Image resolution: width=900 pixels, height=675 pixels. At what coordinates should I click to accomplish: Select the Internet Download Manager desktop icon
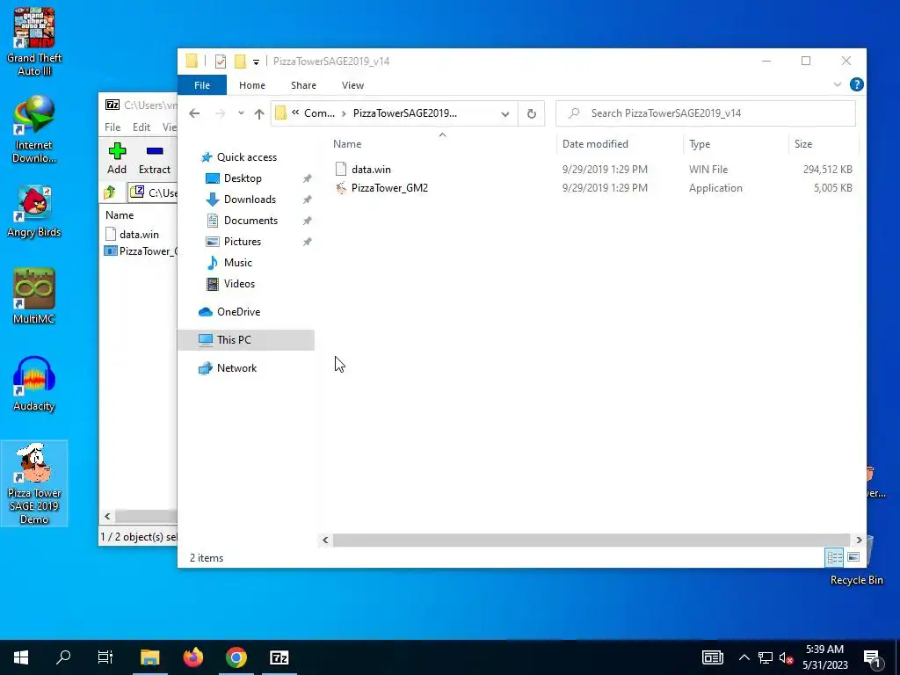point(34,130)
